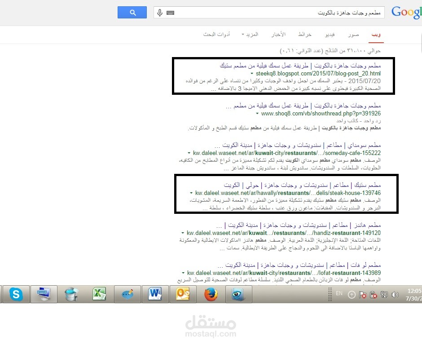Open Skype from the taskbar
Image resolution: width=422 pixels, height=345 pixels.
16,294
